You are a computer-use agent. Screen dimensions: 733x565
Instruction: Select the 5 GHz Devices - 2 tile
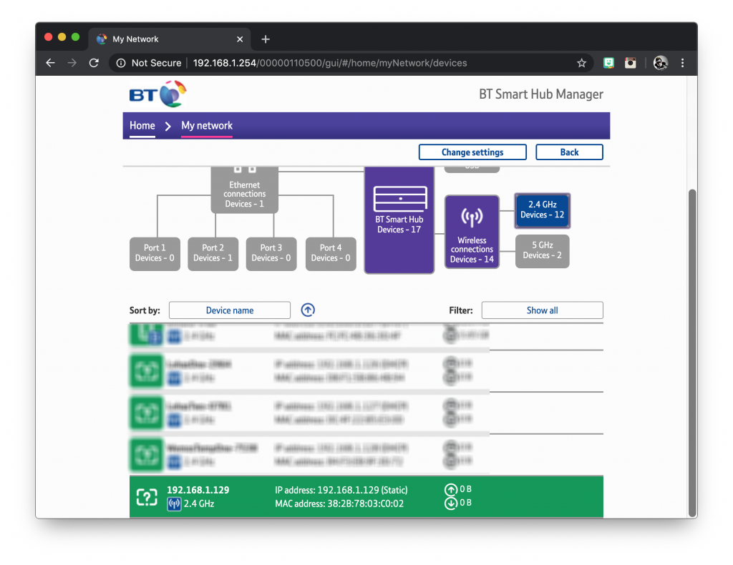tap(543, 251)
